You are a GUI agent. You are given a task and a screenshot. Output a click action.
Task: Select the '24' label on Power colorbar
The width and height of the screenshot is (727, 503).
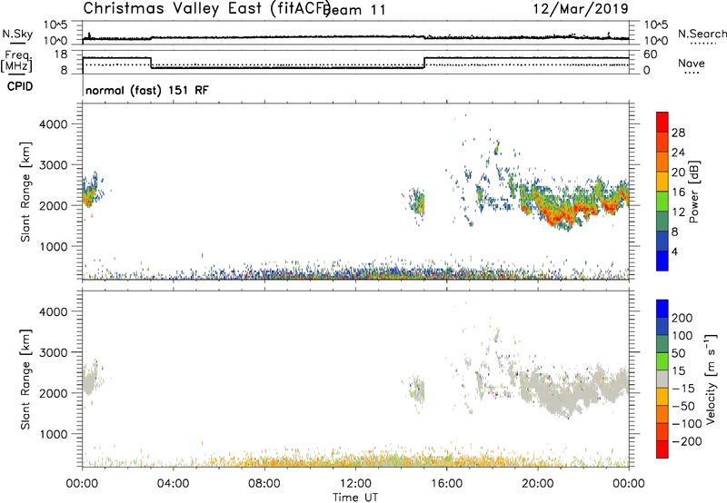[678, 153]
